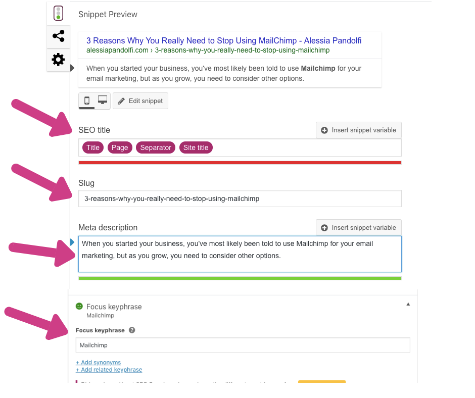This screenshot has height=398, width=475.
Task: Switch to mobile snippet preview
Action: (86, 101)
